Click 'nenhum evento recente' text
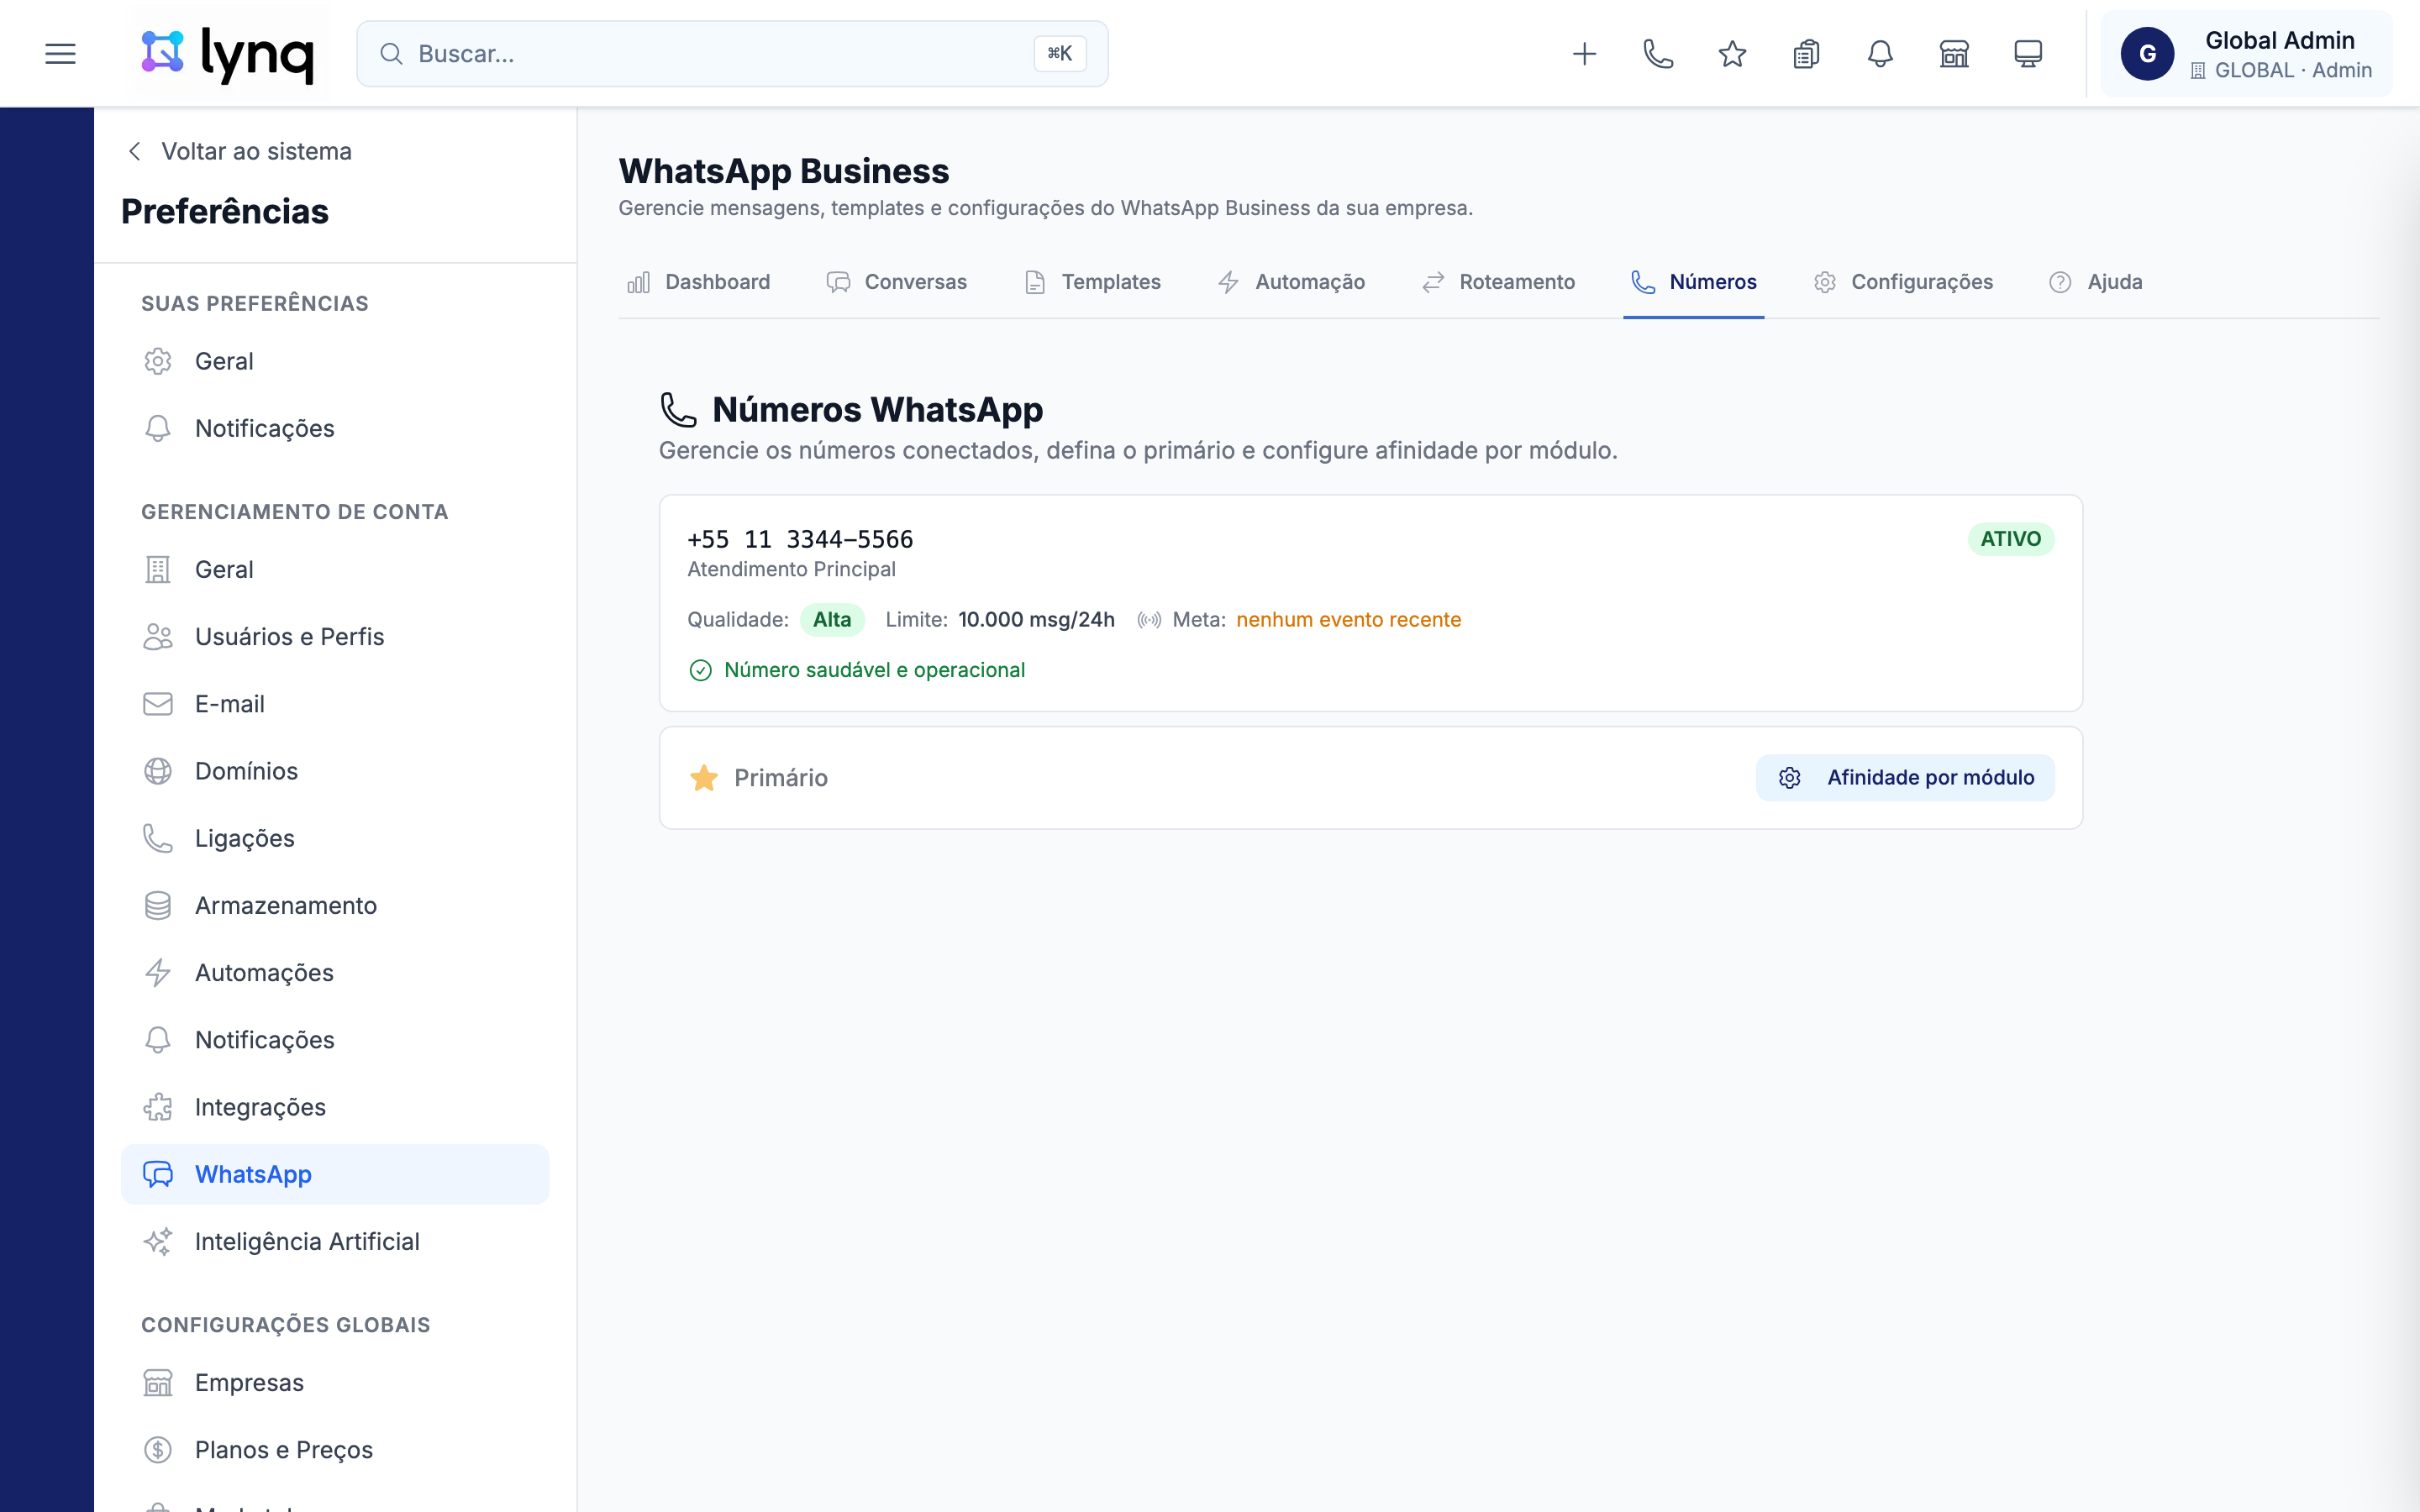 tap(1348, 620)
